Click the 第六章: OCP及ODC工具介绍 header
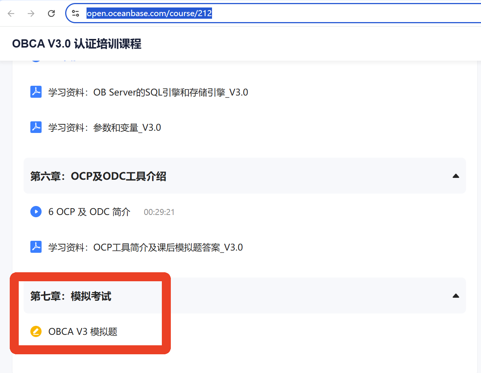 pos(245,176)
